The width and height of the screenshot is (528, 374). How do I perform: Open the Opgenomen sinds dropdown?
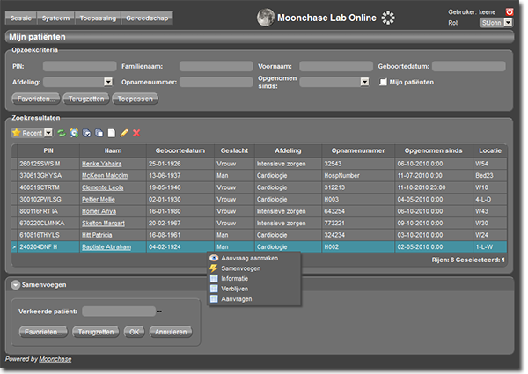point(364,82)
